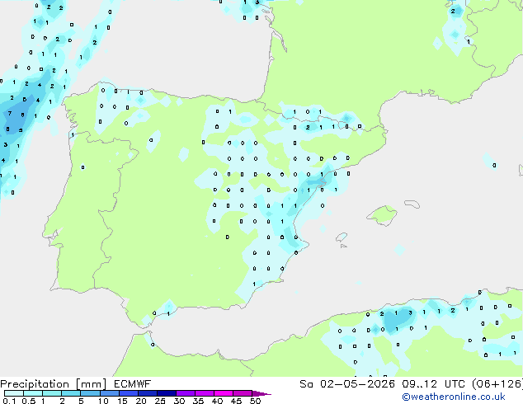Click the '50' legend scale label

point(255,401)
